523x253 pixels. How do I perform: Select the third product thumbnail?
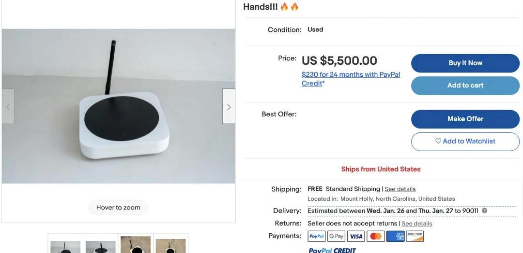(136, 244)
